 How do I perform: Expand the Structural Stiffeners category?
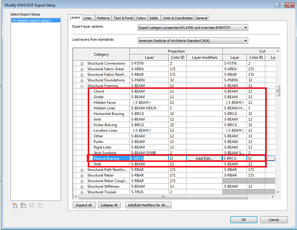click(x=82, y=187)
